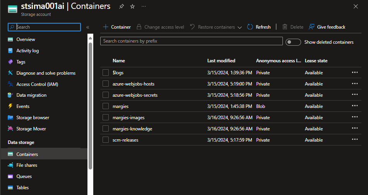368x195 pixels.
Task: Close the Containers blade
Action: click(356, 7)
